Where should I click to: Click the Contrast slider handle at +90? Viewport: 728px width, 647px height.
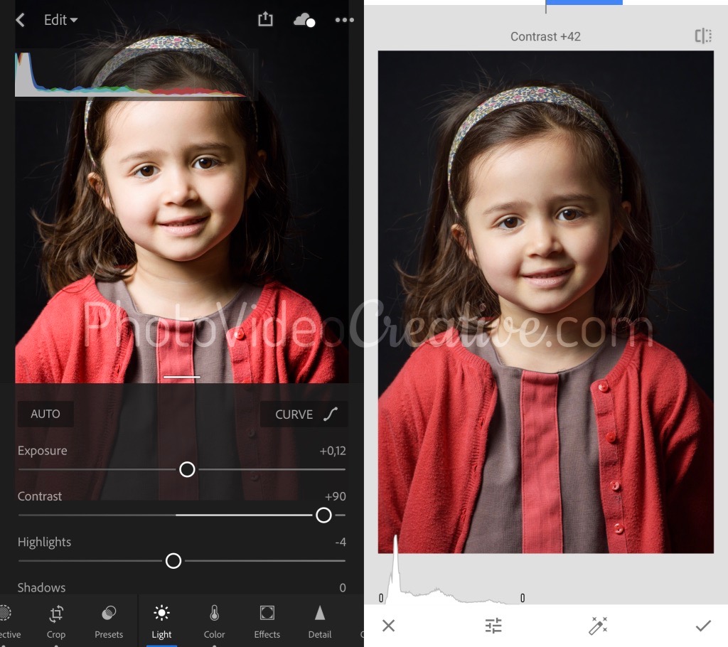pos(323,515)
